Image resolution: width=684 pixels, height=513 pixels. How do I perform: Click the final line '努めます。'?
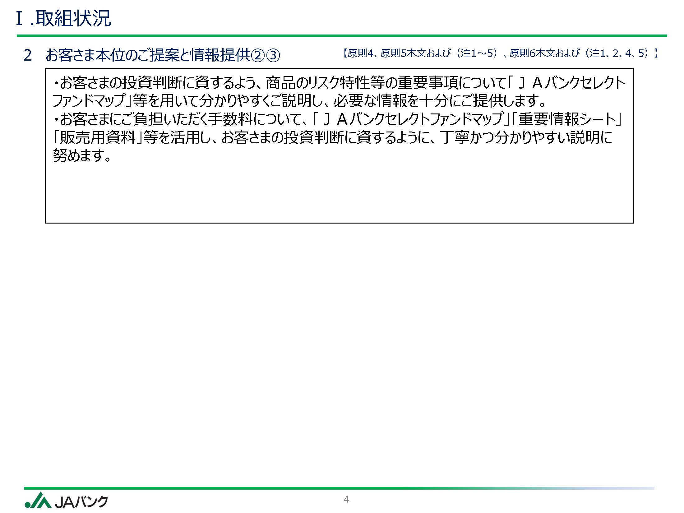pyautogui.click(x=82, y=155)
